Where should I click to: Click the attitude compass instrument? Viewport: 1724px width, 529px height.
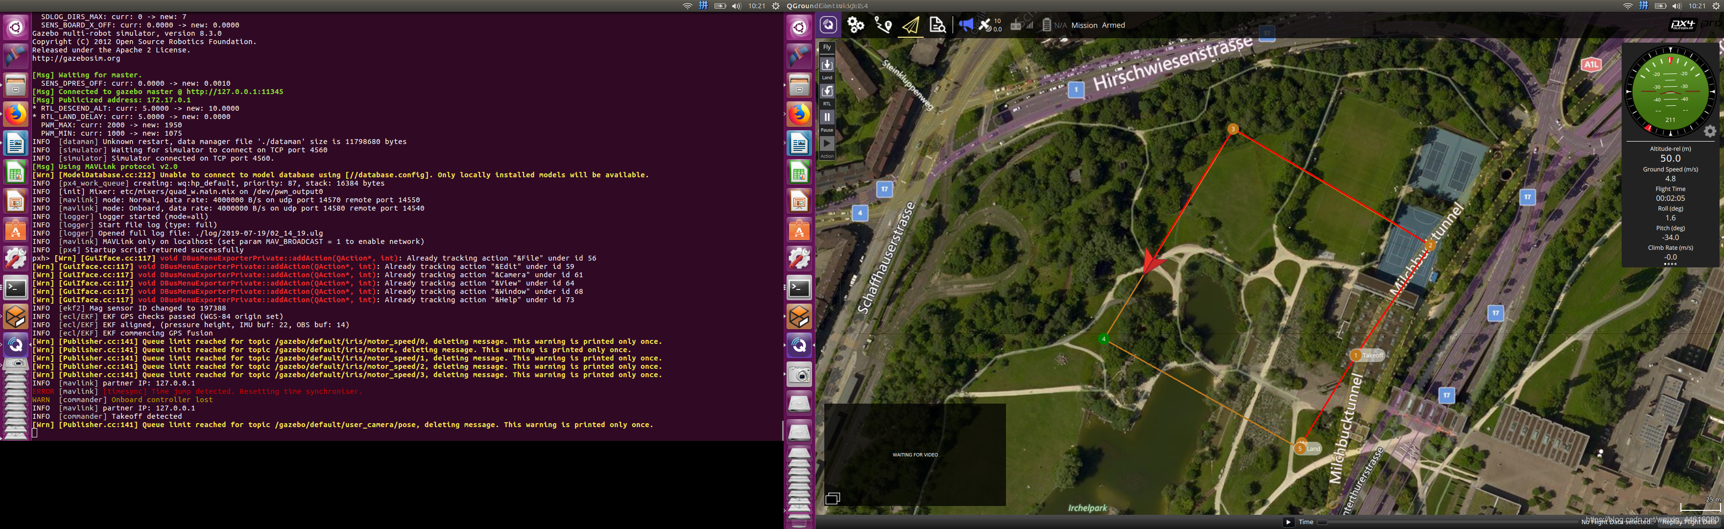click(x=1670, y=92)
